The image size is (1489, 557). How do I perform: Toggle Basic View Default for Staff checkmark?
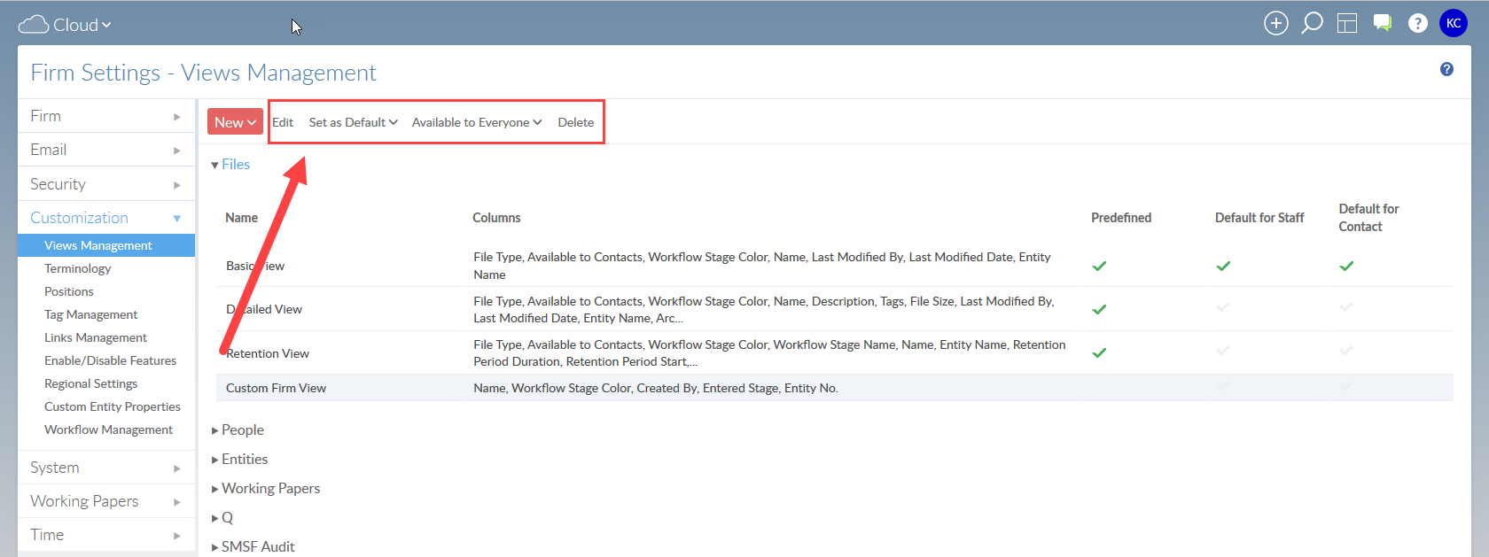(x=1223, y=266)
